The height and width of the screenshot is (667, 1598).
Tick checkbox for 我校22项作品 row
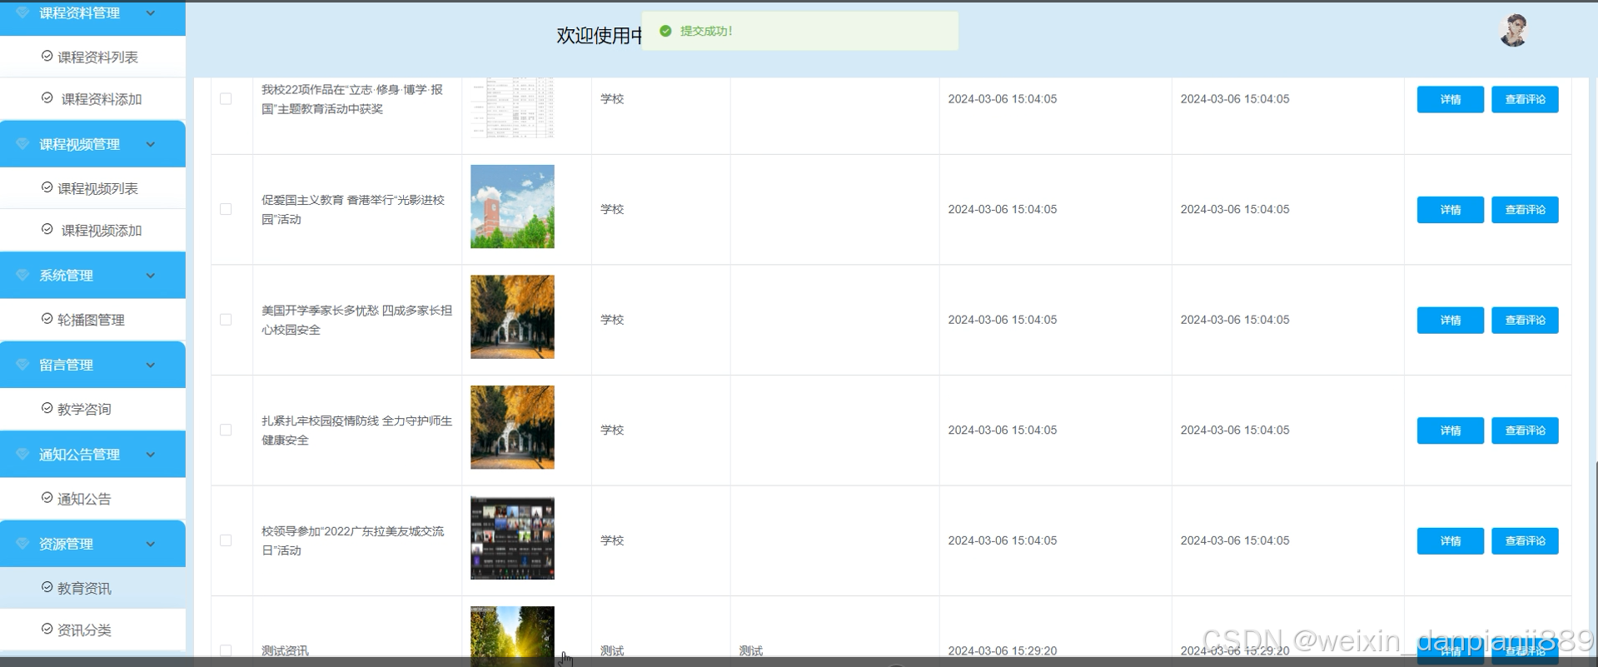pyautogui.click(x=226, y=99)
